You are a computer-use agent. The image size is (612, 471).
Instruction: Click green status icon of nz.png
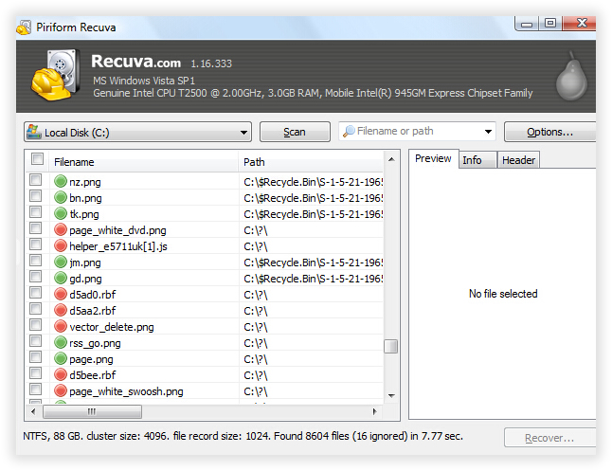(x=61, y=181)
